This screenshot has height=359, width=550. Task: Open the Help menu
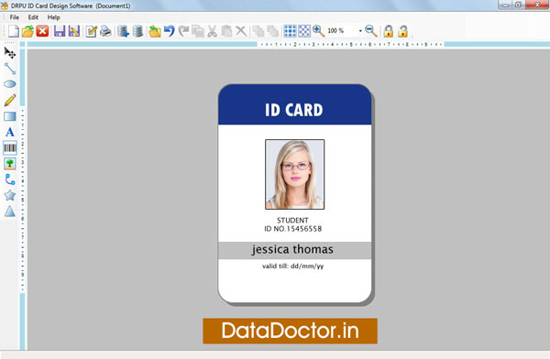[x=54, y=17]
